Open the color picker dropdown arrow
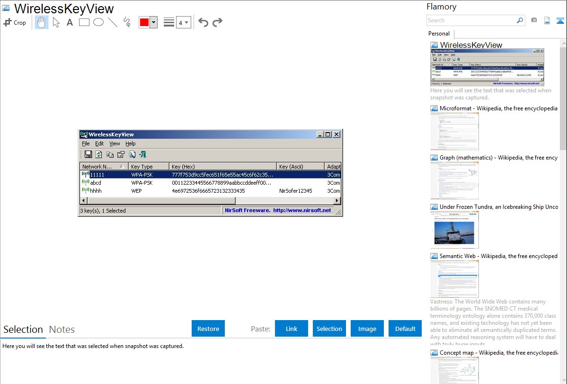The height and width of the screenshot is (384, 567). (x=154, y=22)
